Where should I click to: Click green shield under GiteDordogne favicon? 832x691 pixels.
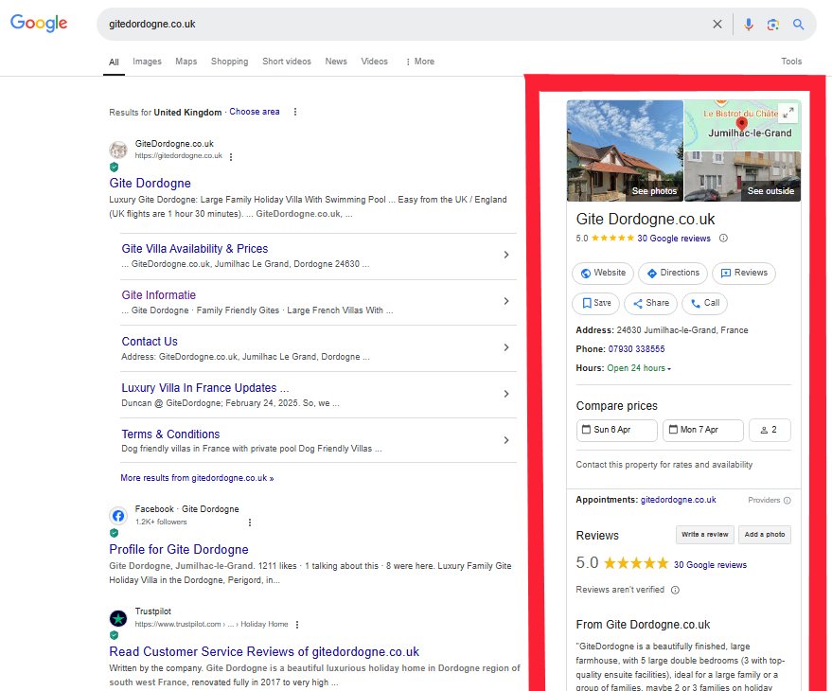115,168
